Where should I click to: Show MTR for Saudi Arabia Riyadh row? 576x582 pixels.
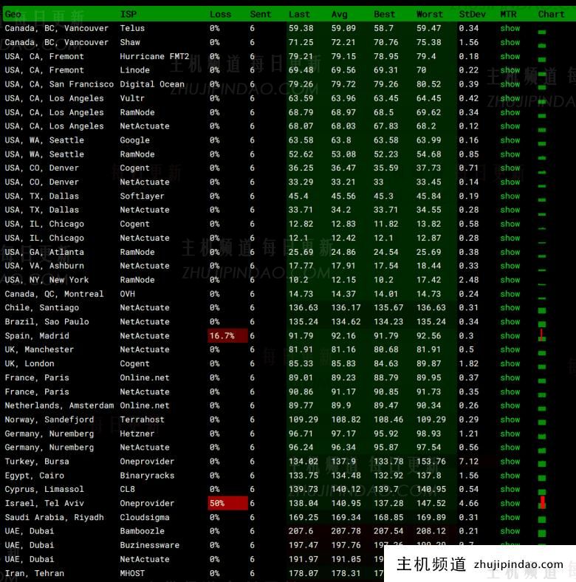click(x=510, y=518)
